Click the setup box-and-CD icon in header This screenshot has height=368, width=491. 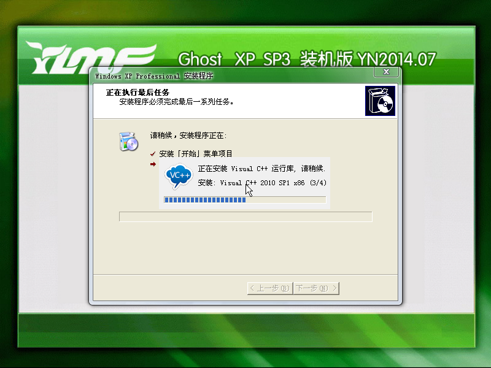point(380,101)
